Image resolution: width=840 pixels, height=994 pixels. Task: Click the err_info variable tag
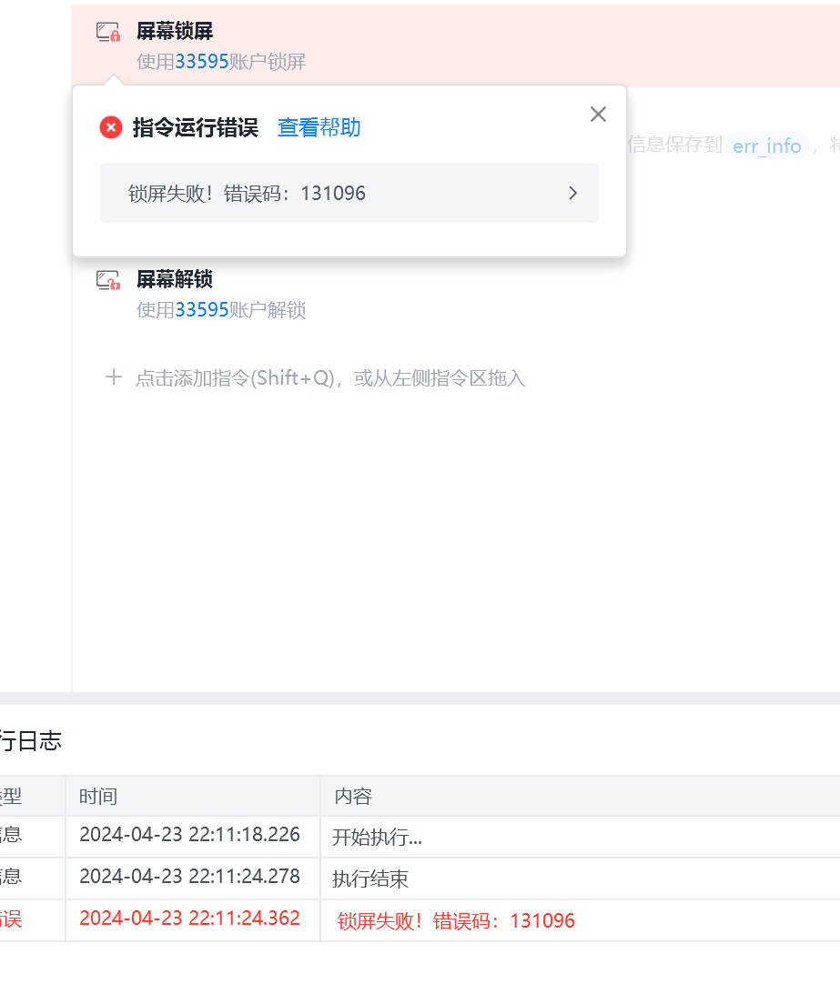tap(767, 146)
